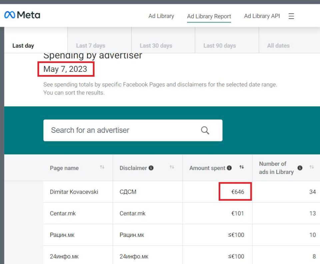Sort by Page name arrows
Viewport: 320px width, 264px height.
102,167
